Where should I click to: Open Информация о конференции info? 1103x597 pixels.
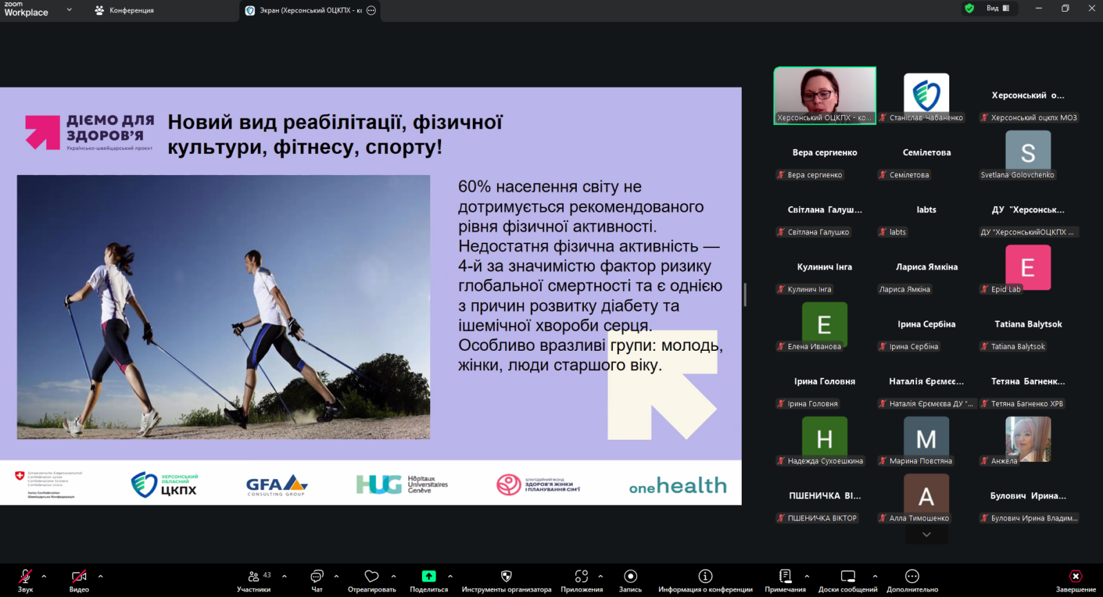click(705, 577)
